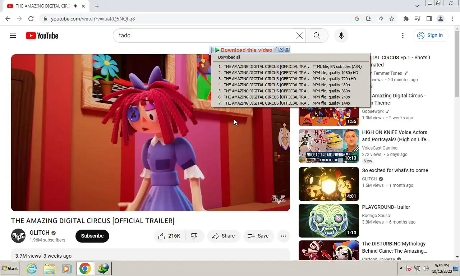Open YouTube settings three-dot menu
This screenshot has height=276, width=460.
point(403,36)
